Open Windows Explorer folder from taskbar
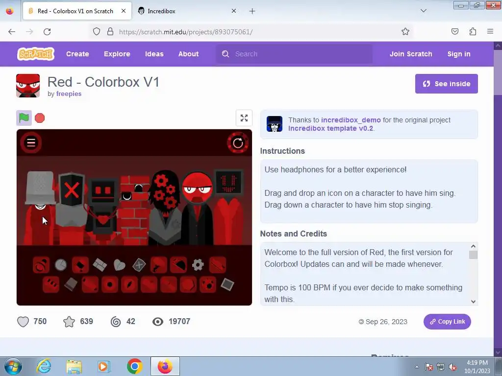Viewport: 502px width, 376px height. pyautogui.click(x=74, y=366)
